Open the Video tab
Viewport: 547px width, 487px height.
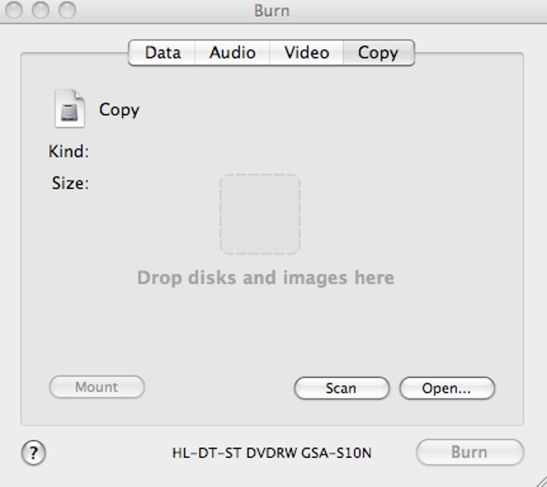coord(306,53)
